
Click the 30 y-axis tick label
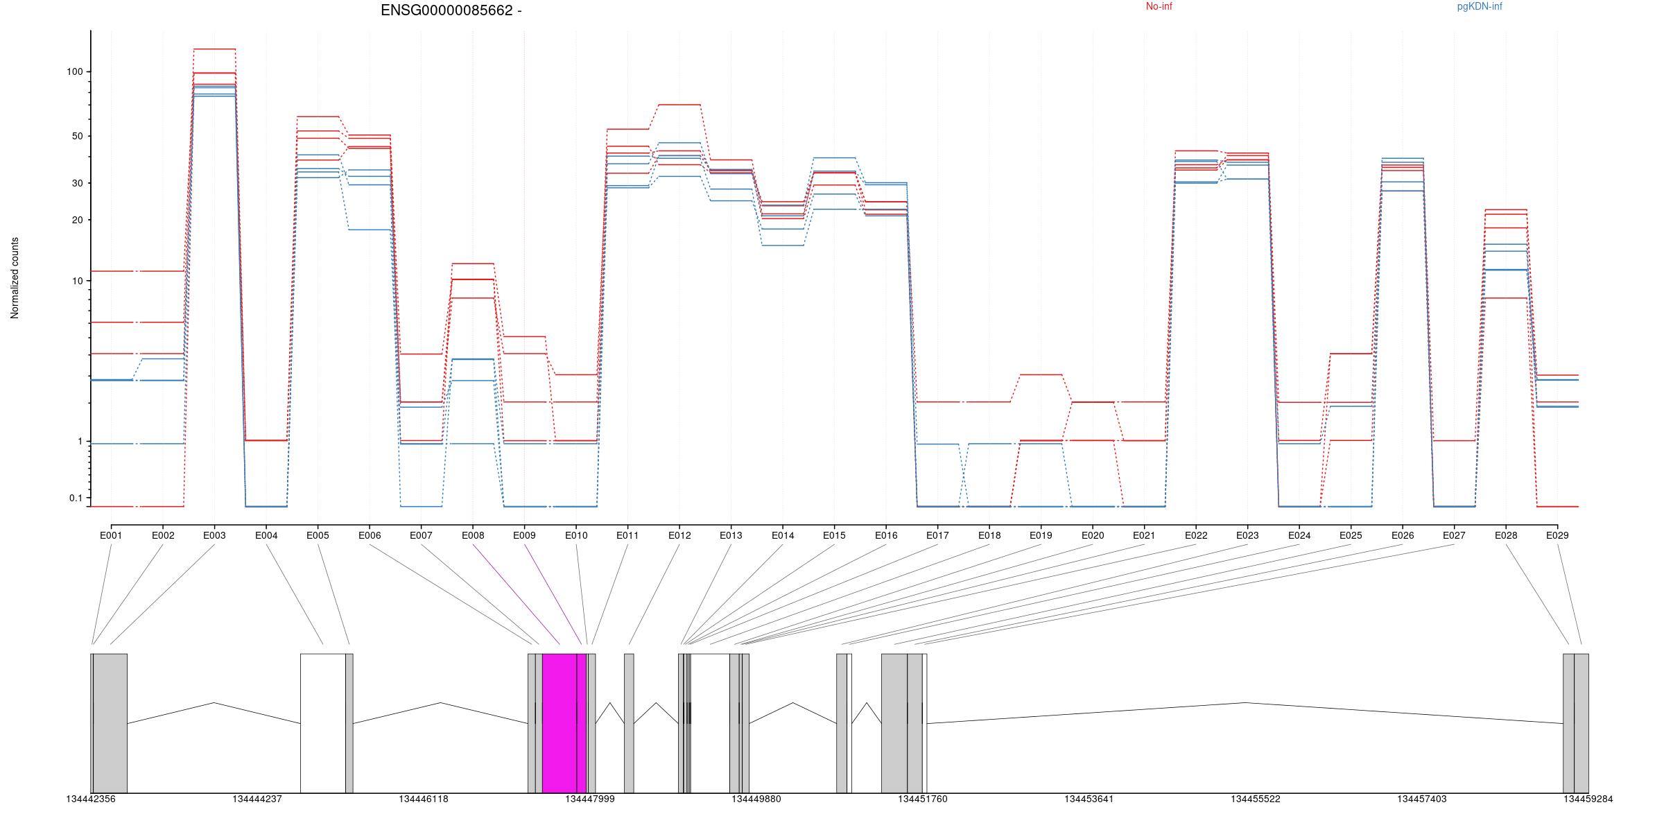(77, 183)
